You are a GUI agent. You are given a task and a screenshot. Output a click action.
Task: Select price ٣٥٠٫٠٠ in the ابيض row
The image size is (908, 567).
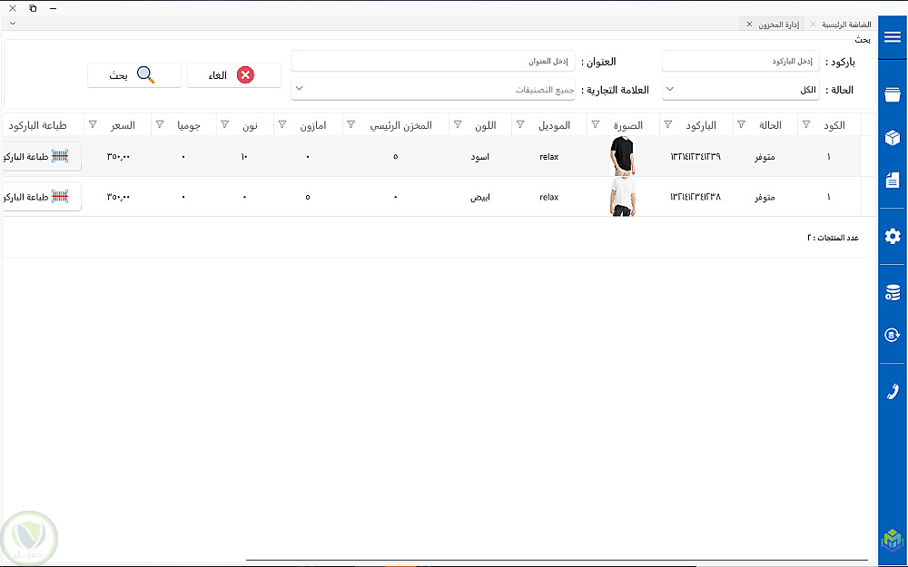(x=118, y=197)
